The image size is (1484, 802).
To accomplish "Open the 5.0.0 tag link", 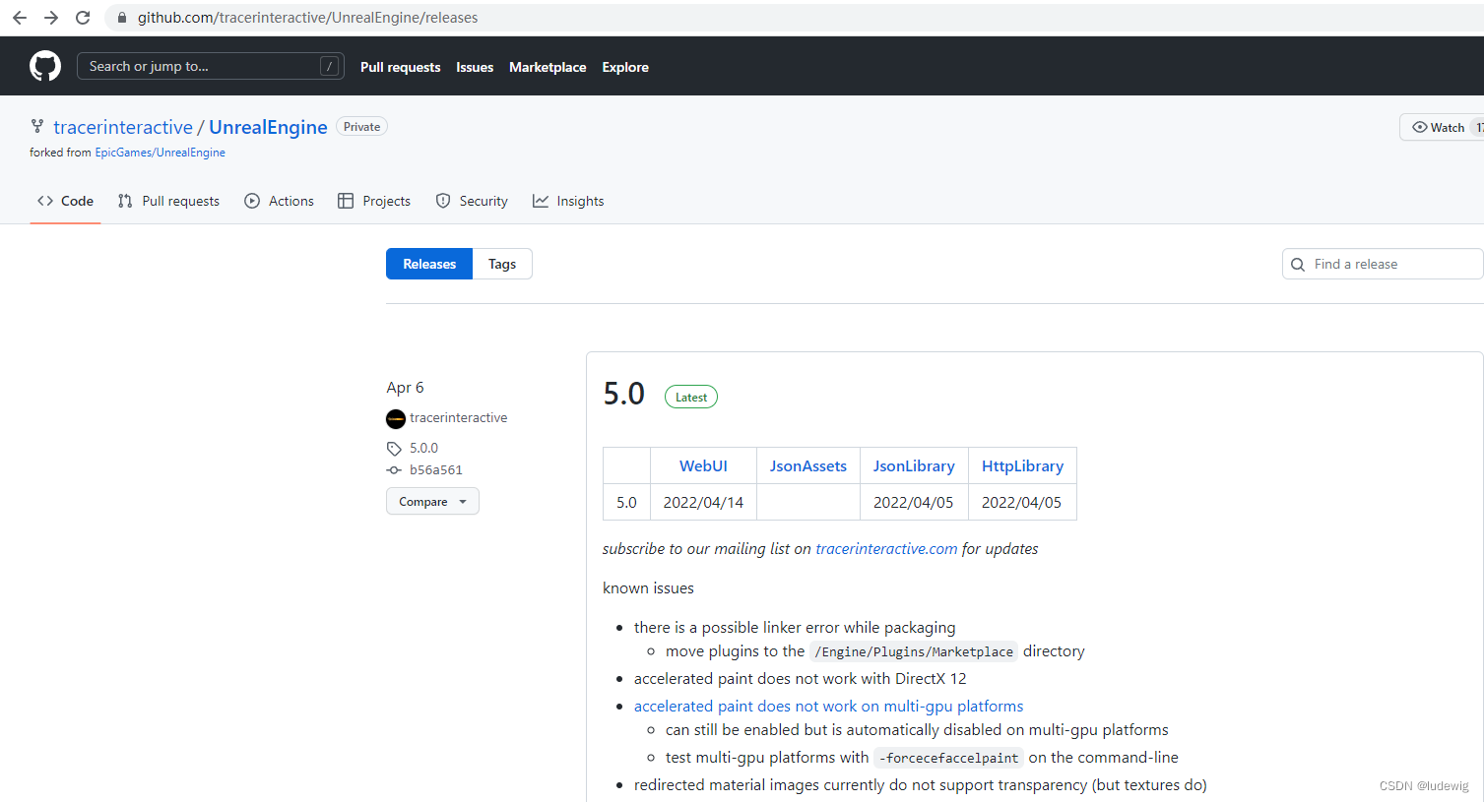I will (x=423, y=448).
